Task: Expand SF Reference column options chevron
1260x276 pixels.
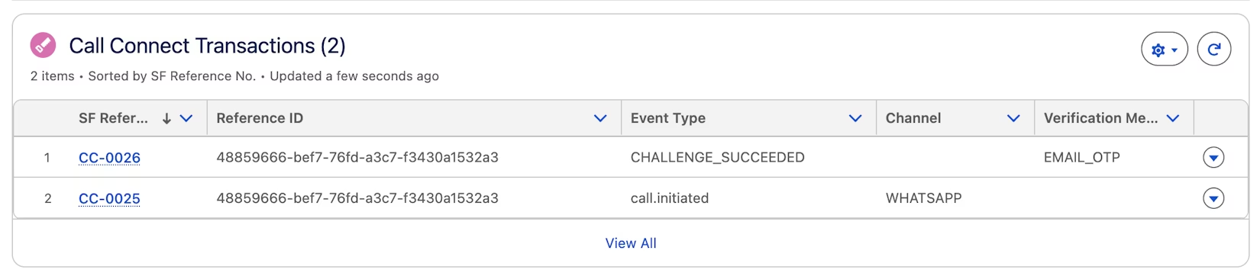Action: pyautogui.click(x=186, y=118)
